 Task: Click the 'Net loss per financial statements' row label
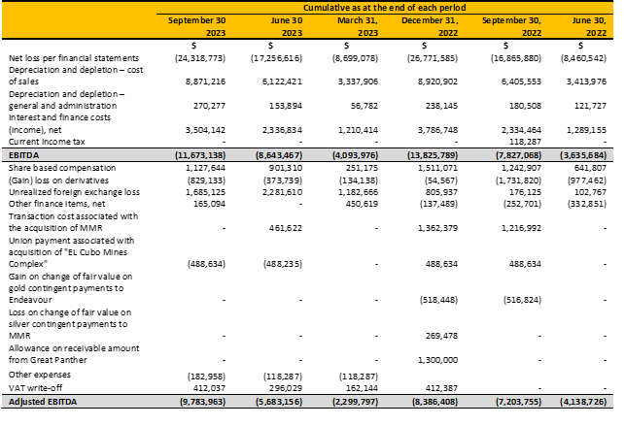tap(74, 58)
